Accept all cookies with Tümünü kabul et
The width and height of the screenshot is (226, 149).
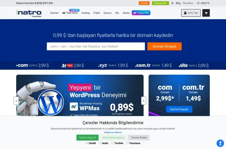pos(87,138)
